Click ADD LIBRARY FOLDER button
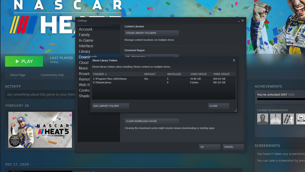The image size is (305, 172). [110, 106]
